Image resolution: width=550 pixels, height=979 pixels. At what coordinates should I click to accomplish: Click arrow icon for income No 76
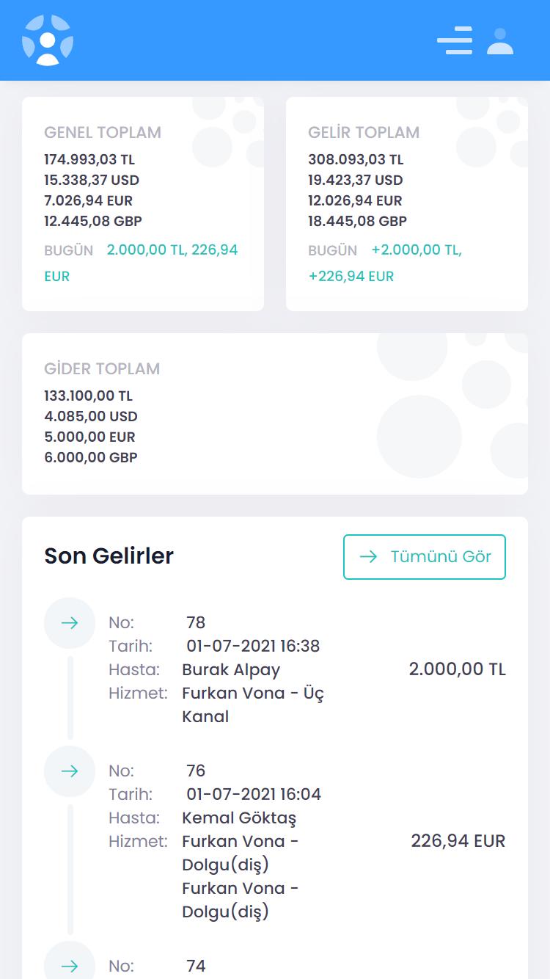coord(70,771)
